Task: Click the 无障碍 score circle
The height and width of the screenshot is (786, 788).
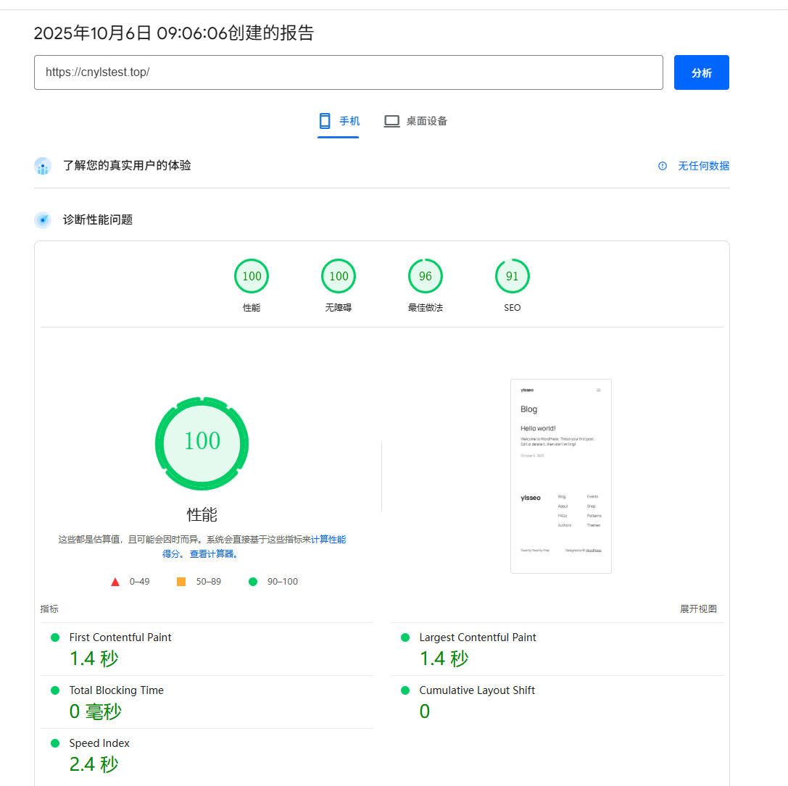Action: click(x=338, y=276)
